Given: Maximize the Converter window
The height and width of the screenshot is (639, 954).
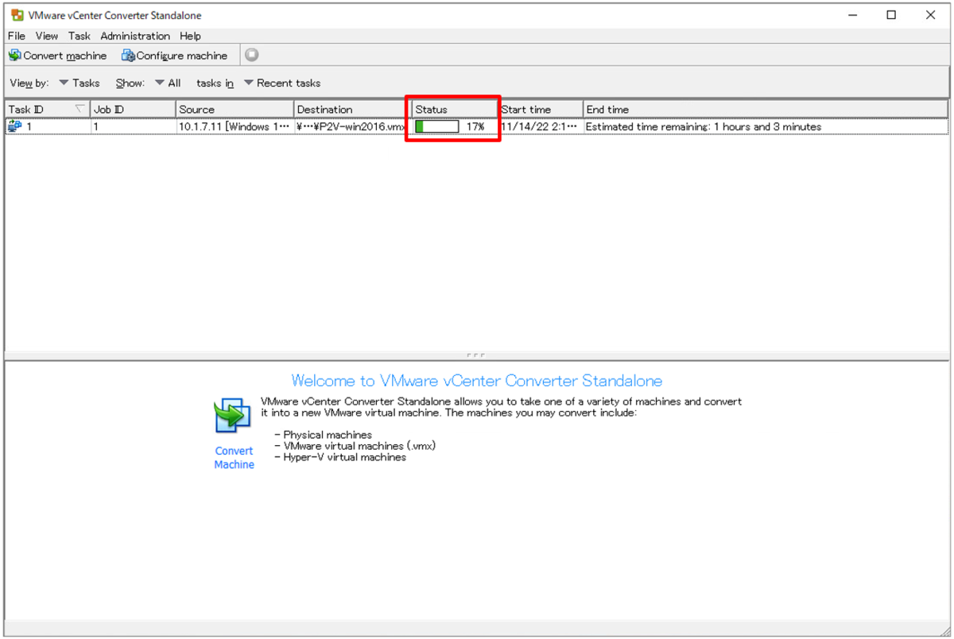Looking at the screenshot, I should 891,15.
